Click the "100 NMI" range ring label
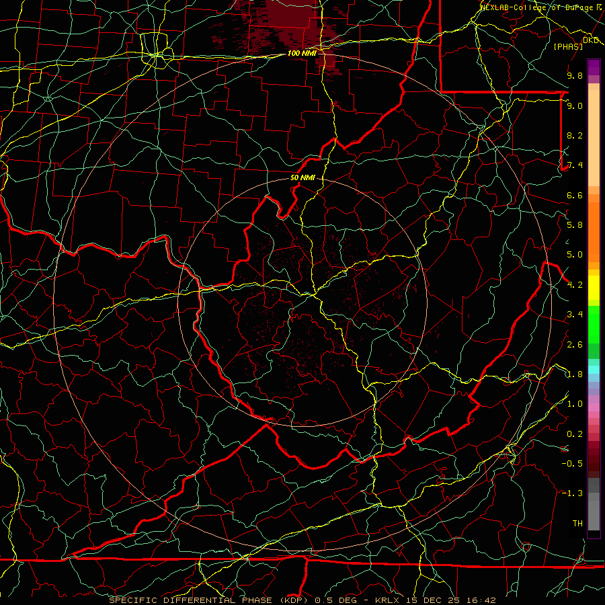 coord(302,53)
